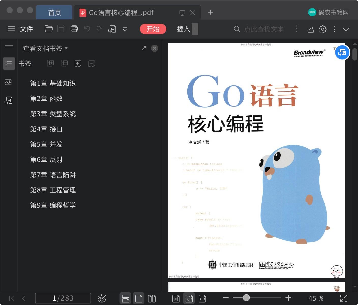Click the page number field 1/283
Image resolution: width=358 pixels, height=305 pixels.
[x=63, y=298]
